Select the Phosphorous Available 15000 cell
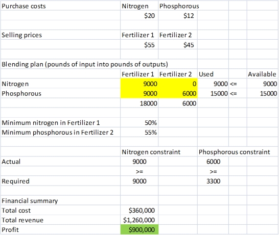The width and height of the screenshot is (279, 235). [263, 93]
